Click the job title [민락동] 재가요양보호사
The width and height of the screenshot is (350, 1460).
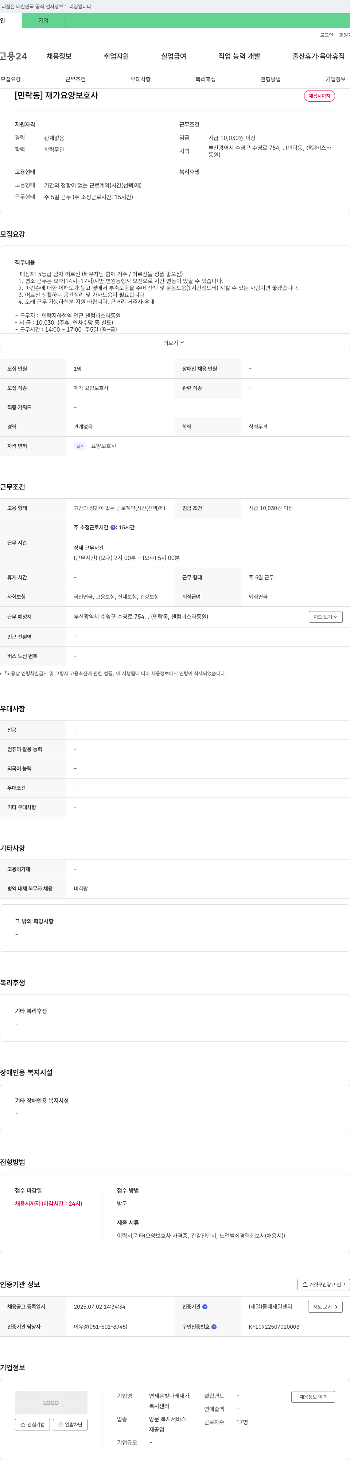coord(57,95)
